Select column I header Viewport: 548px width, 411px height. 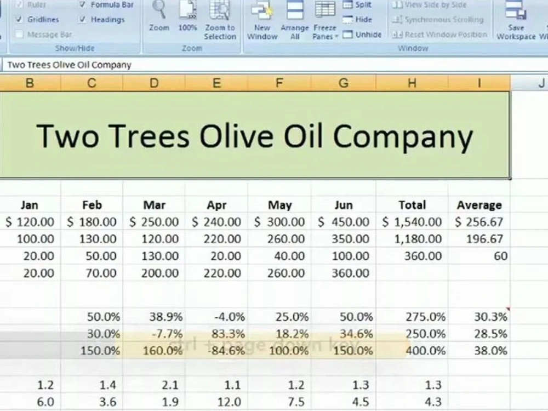pos(479,83)
